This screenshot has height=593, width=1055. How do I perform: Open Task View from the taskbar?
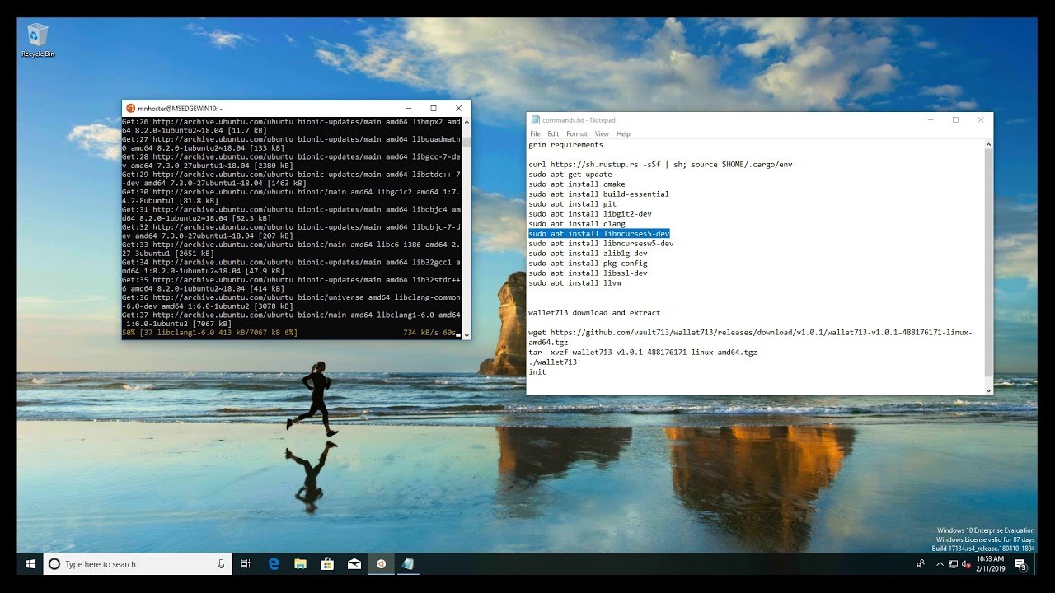tap(246, 564)
